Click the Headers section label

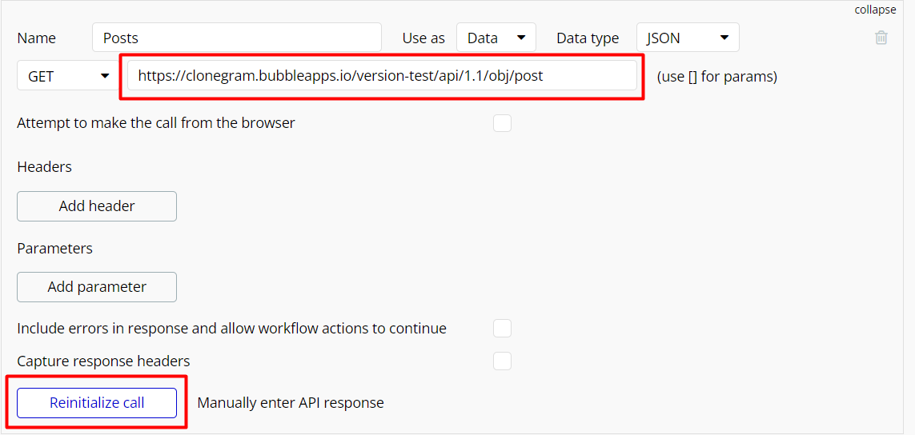click(44, 167)
